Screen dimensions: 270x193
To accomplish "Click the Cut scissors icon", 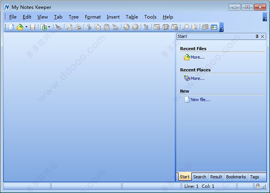I will (89, 27).
